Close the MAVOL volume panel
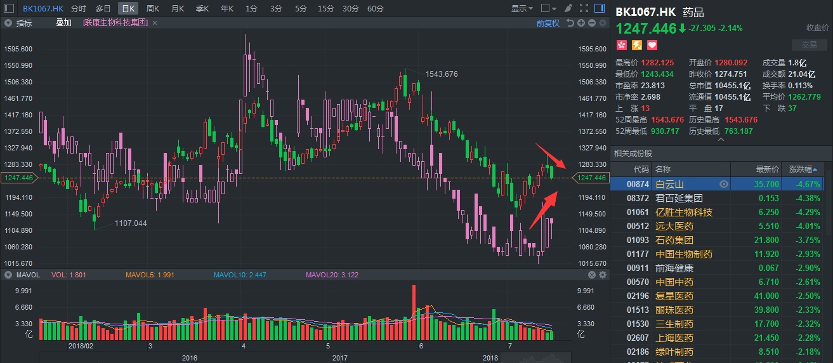This screenshot has height=363, width=833. pos(591,275)
